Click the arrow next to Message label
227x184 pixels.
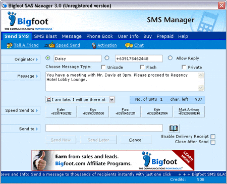tap(37, 76)
